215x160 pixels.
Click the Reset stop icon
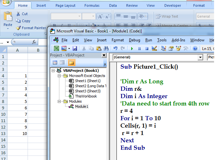point(147,49)
